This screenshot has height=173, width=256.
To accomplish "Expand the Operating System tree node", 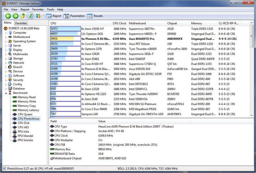I will click(6, 42).
